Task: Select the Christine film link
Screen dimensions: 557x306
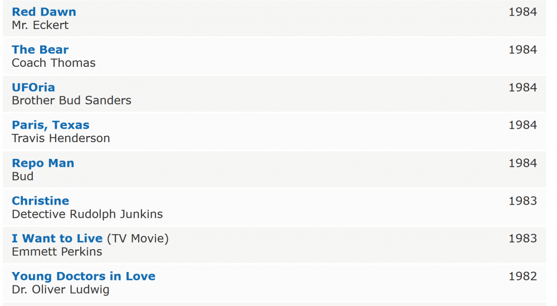Action: [x=41, y=201]
